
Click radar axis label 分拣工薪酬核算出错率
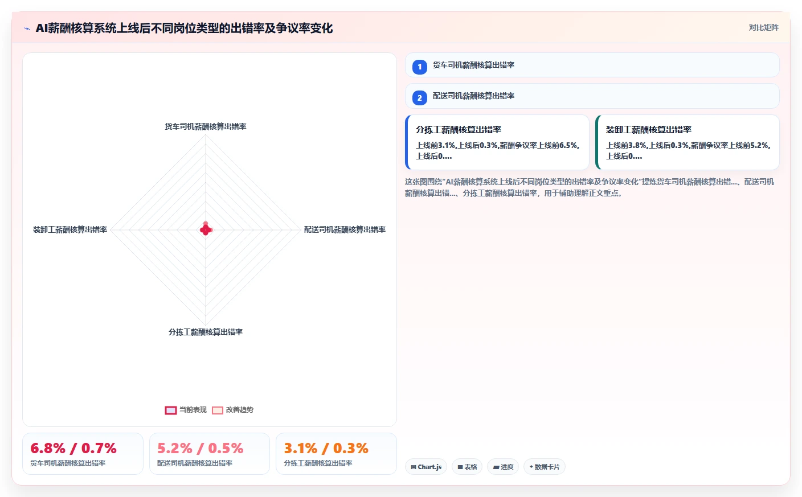click(206, 332)
